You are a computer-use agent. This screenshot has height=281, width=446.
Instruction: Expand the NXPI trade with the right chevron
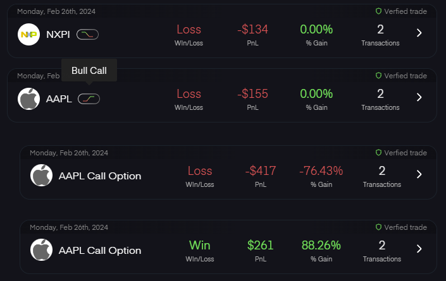point(419,33)
